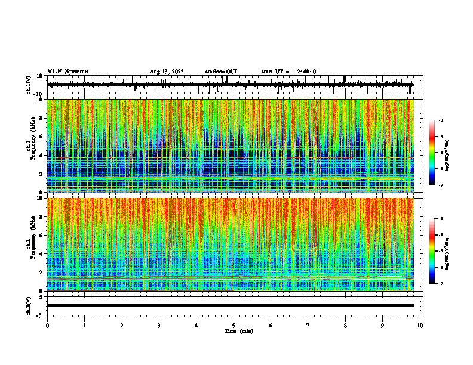Click the ch.3(V) flat trace panel
The image size is (473, 365).
click(x=234, y=306)
